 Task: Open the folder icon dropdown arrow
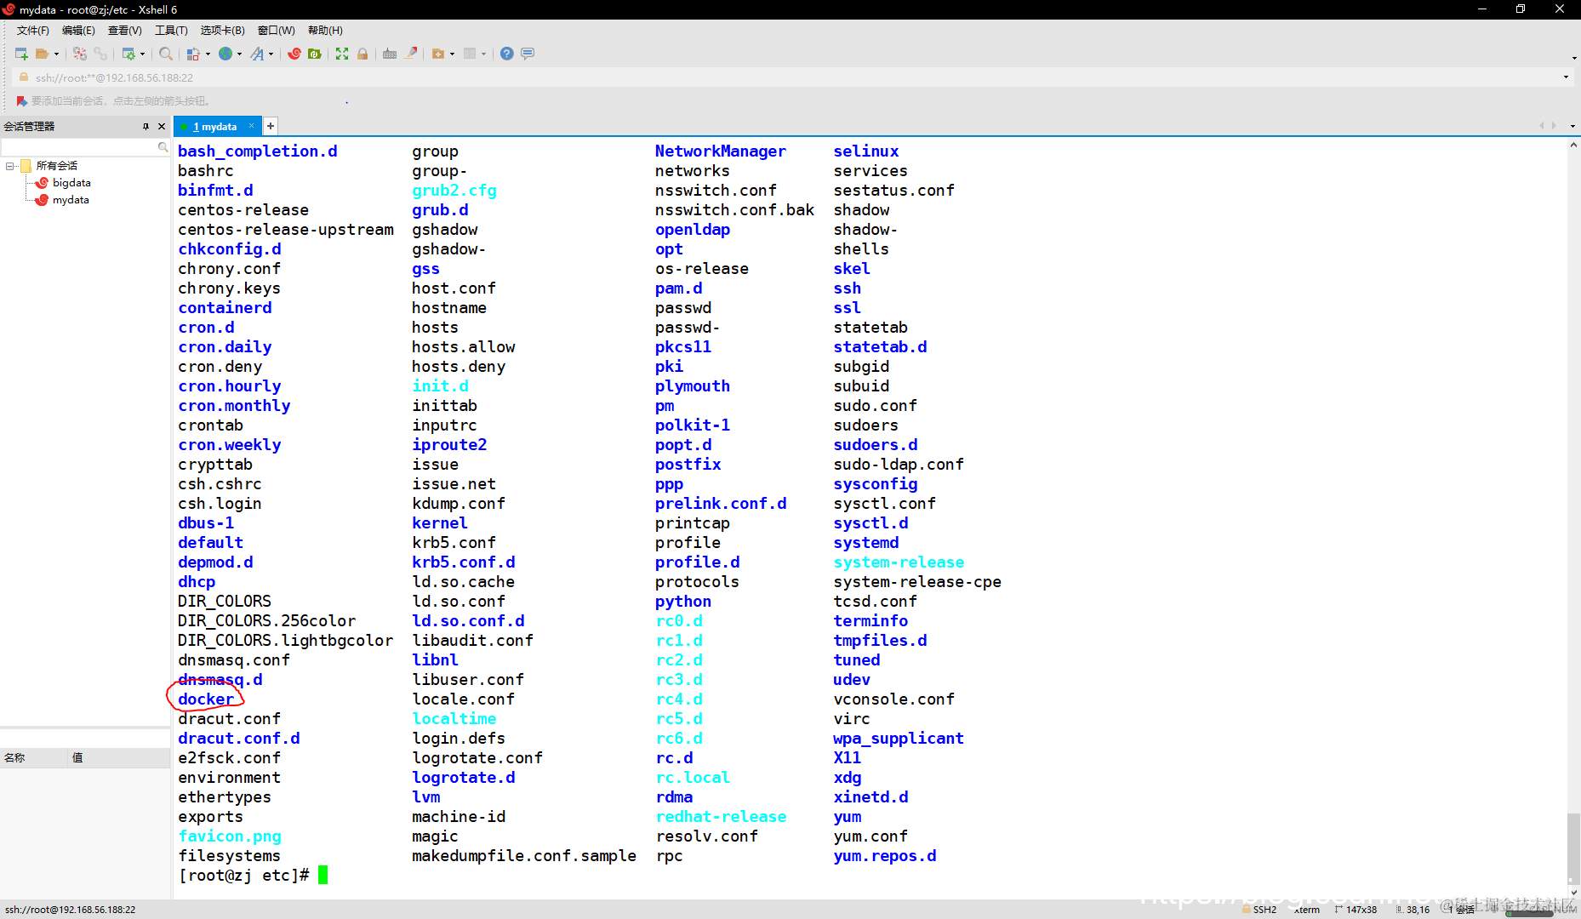(x=57, y=54)
